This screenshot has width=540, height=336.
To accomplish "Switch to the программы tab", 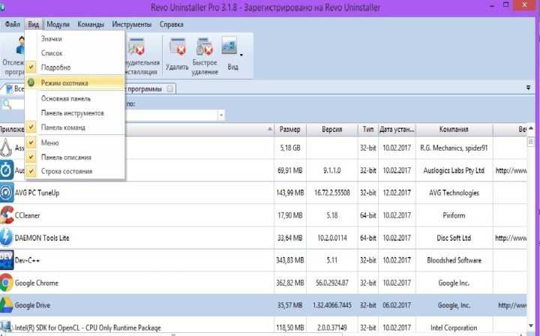I will pos(145,88).
